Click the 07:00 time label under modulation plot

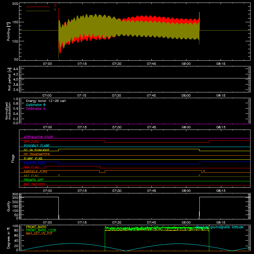[47, 127]
